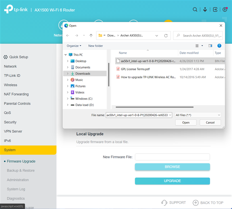Viewport: 232px width, 209px height.
Task: Open NAT Forwarding in the sidebar
Action: pos(16,94)
